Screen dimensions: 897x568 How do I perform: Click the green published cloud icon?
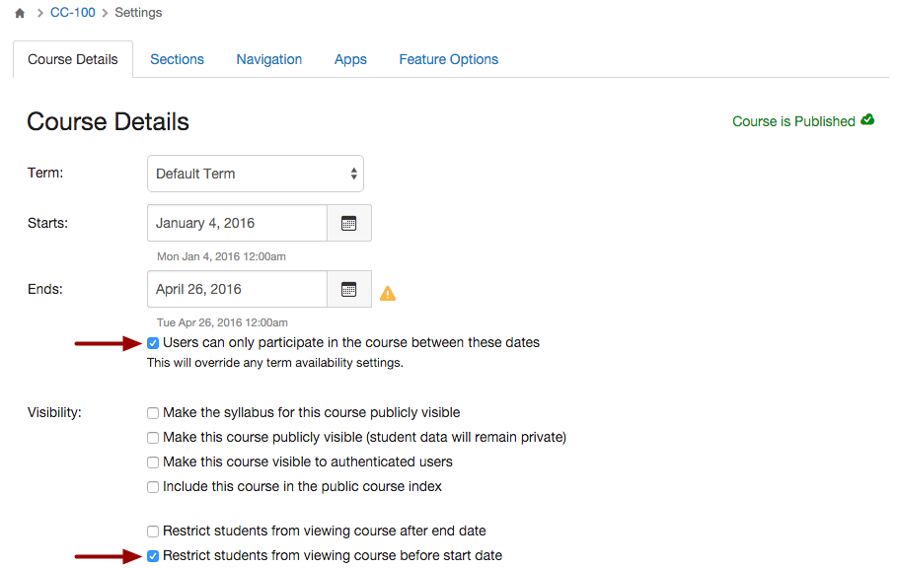click(x=867, y=120)
